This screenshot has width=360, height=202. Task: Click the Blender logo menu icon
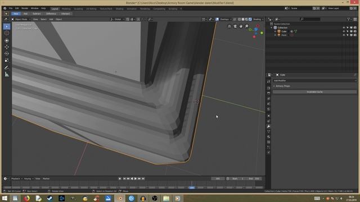pos(5,8)
